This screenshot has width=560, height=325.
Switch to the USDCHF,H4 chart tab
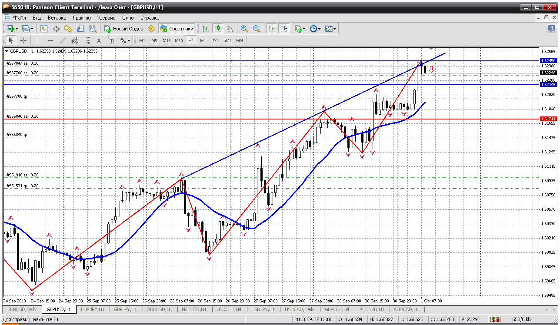pyautogui.click(x=230, y=309)
